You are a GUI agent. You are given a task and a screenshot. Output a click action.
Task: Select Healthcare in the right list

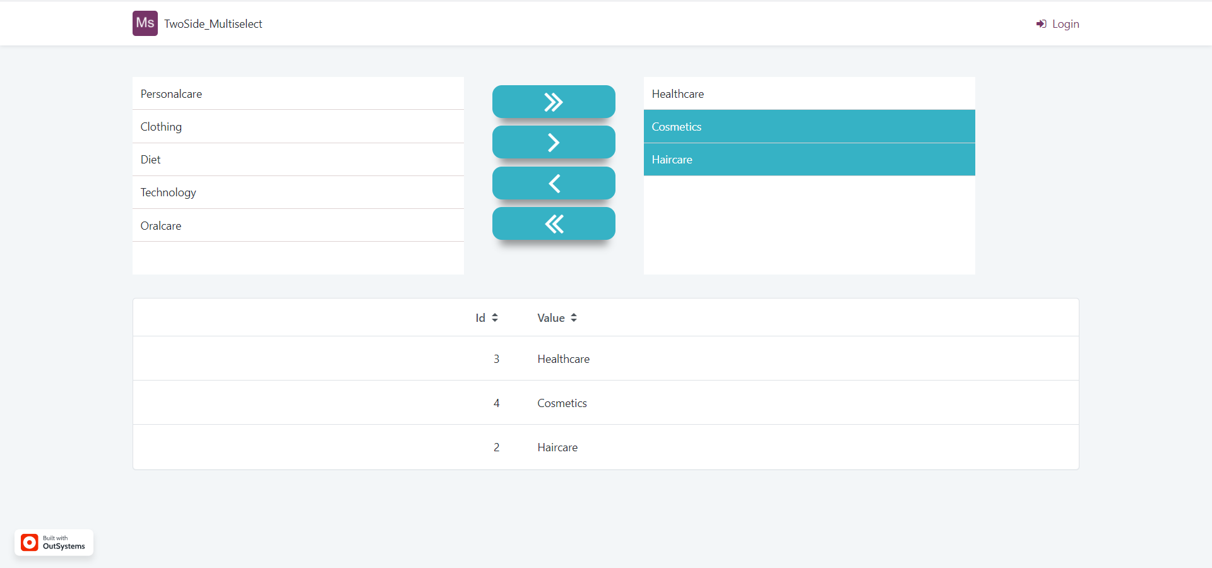pos(809,93)
